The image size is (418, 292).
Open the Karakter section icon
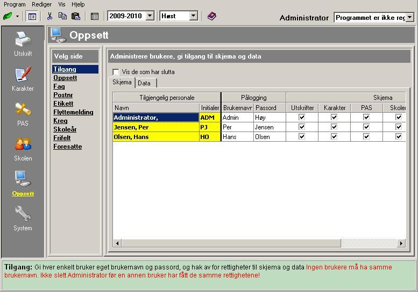point(23,75)
